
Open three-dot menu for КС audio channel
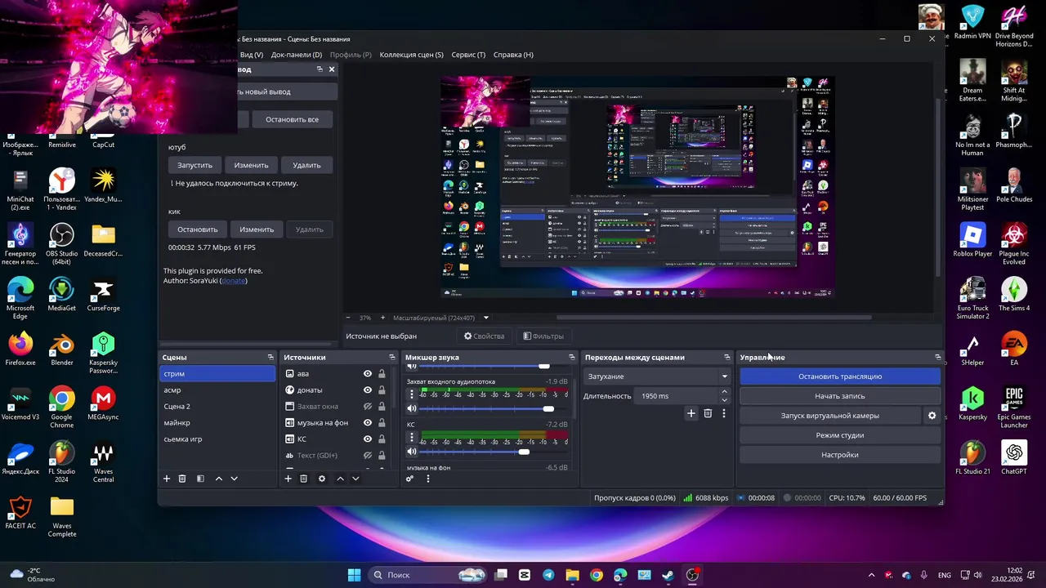tap(412, 437)
